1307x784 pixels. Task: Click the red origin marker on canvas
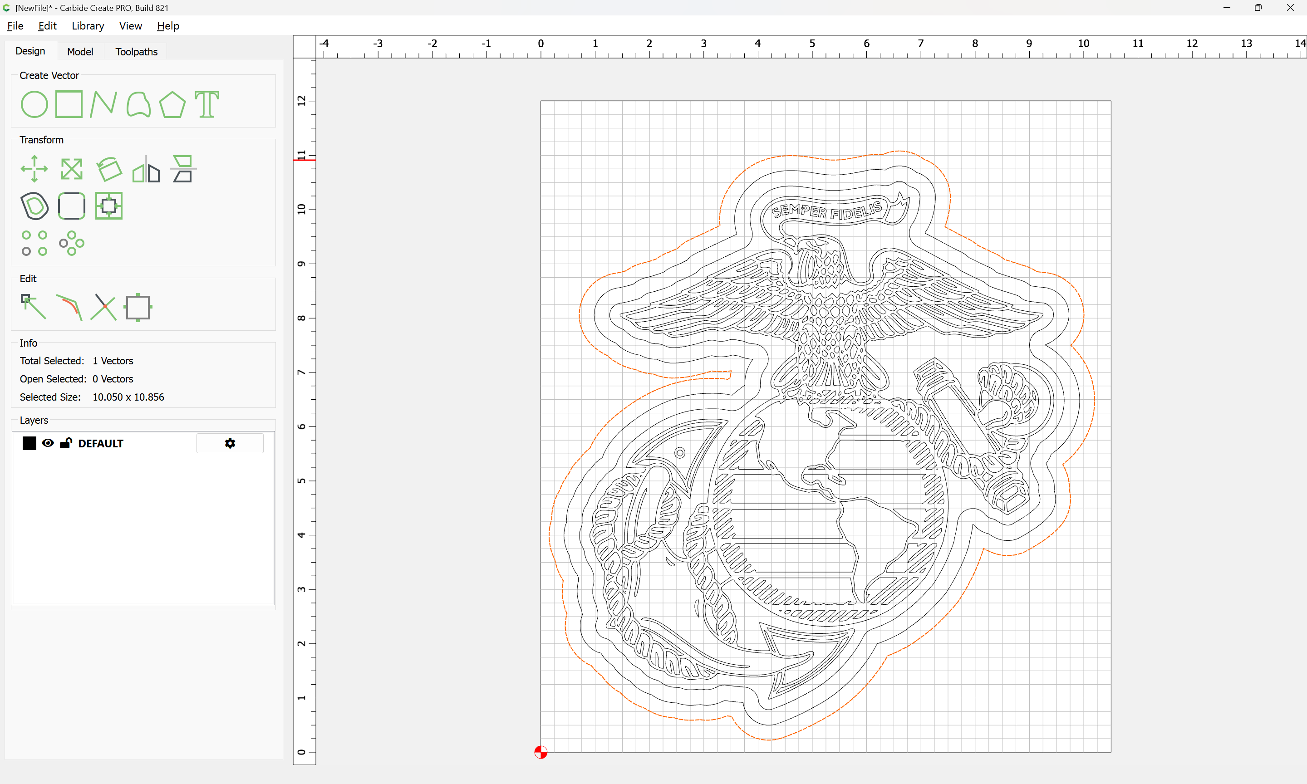coord(540,752)
